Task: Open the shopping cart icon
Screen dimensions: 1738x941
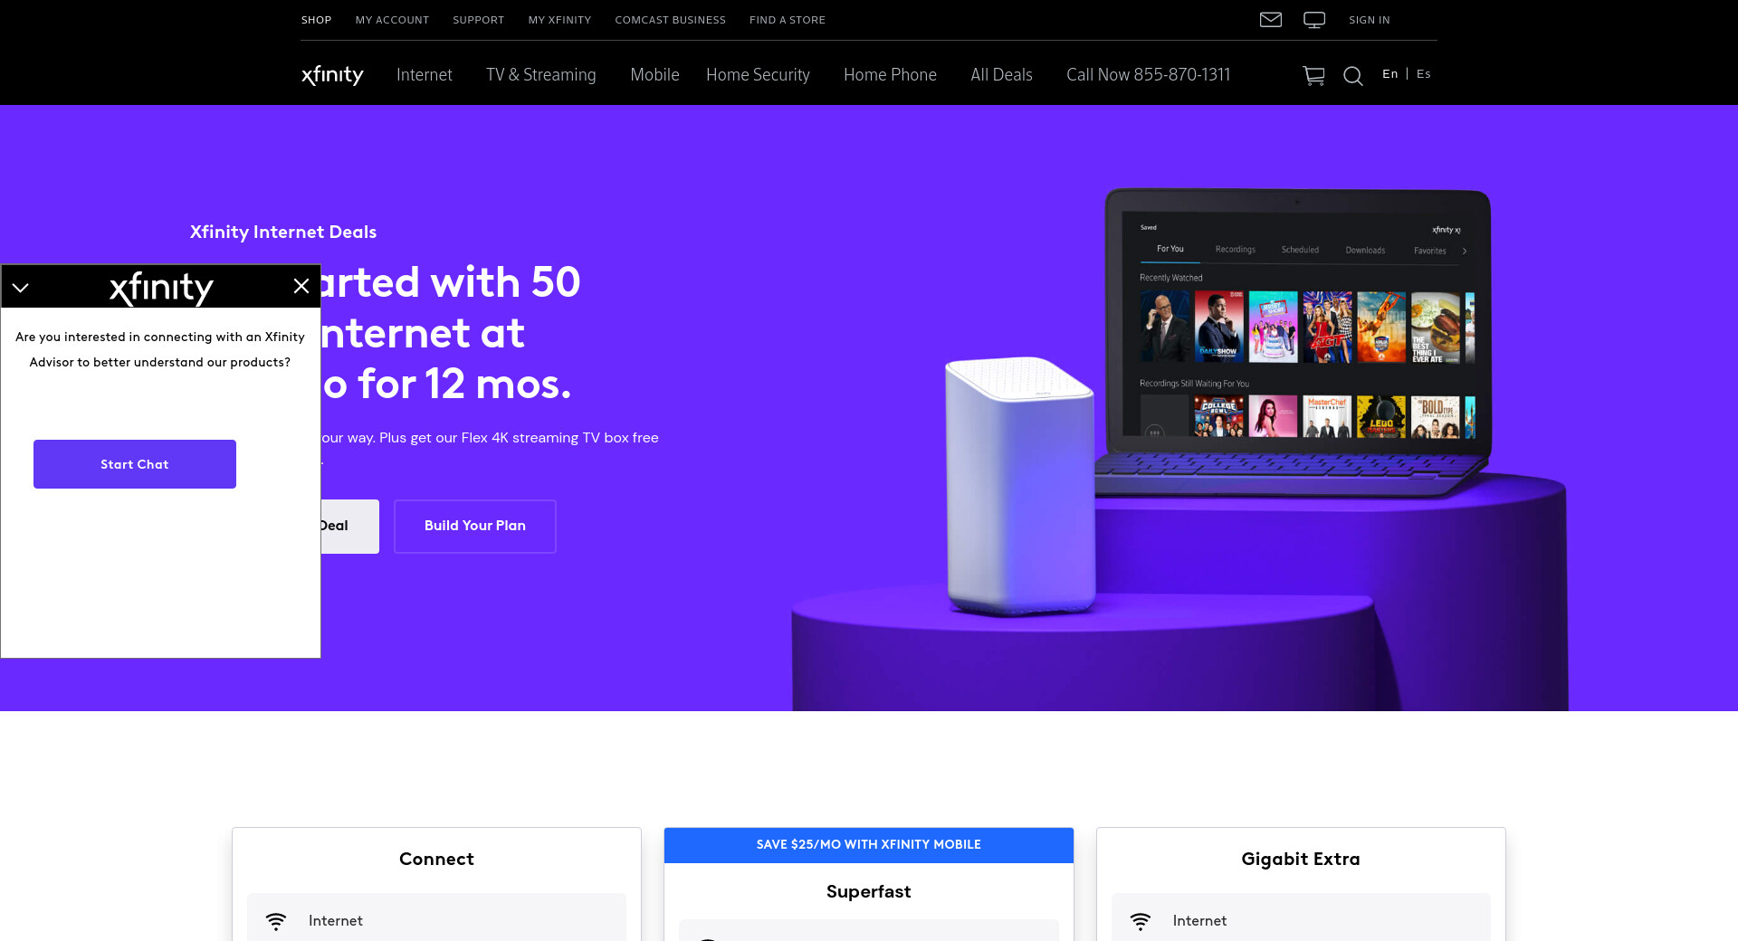Action: pyautogui.click(x=1313, y=76)
